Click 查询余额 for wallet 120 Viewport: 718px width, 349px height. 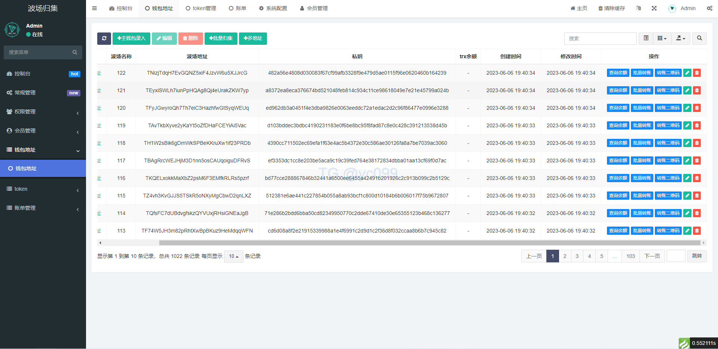point(618,108)
